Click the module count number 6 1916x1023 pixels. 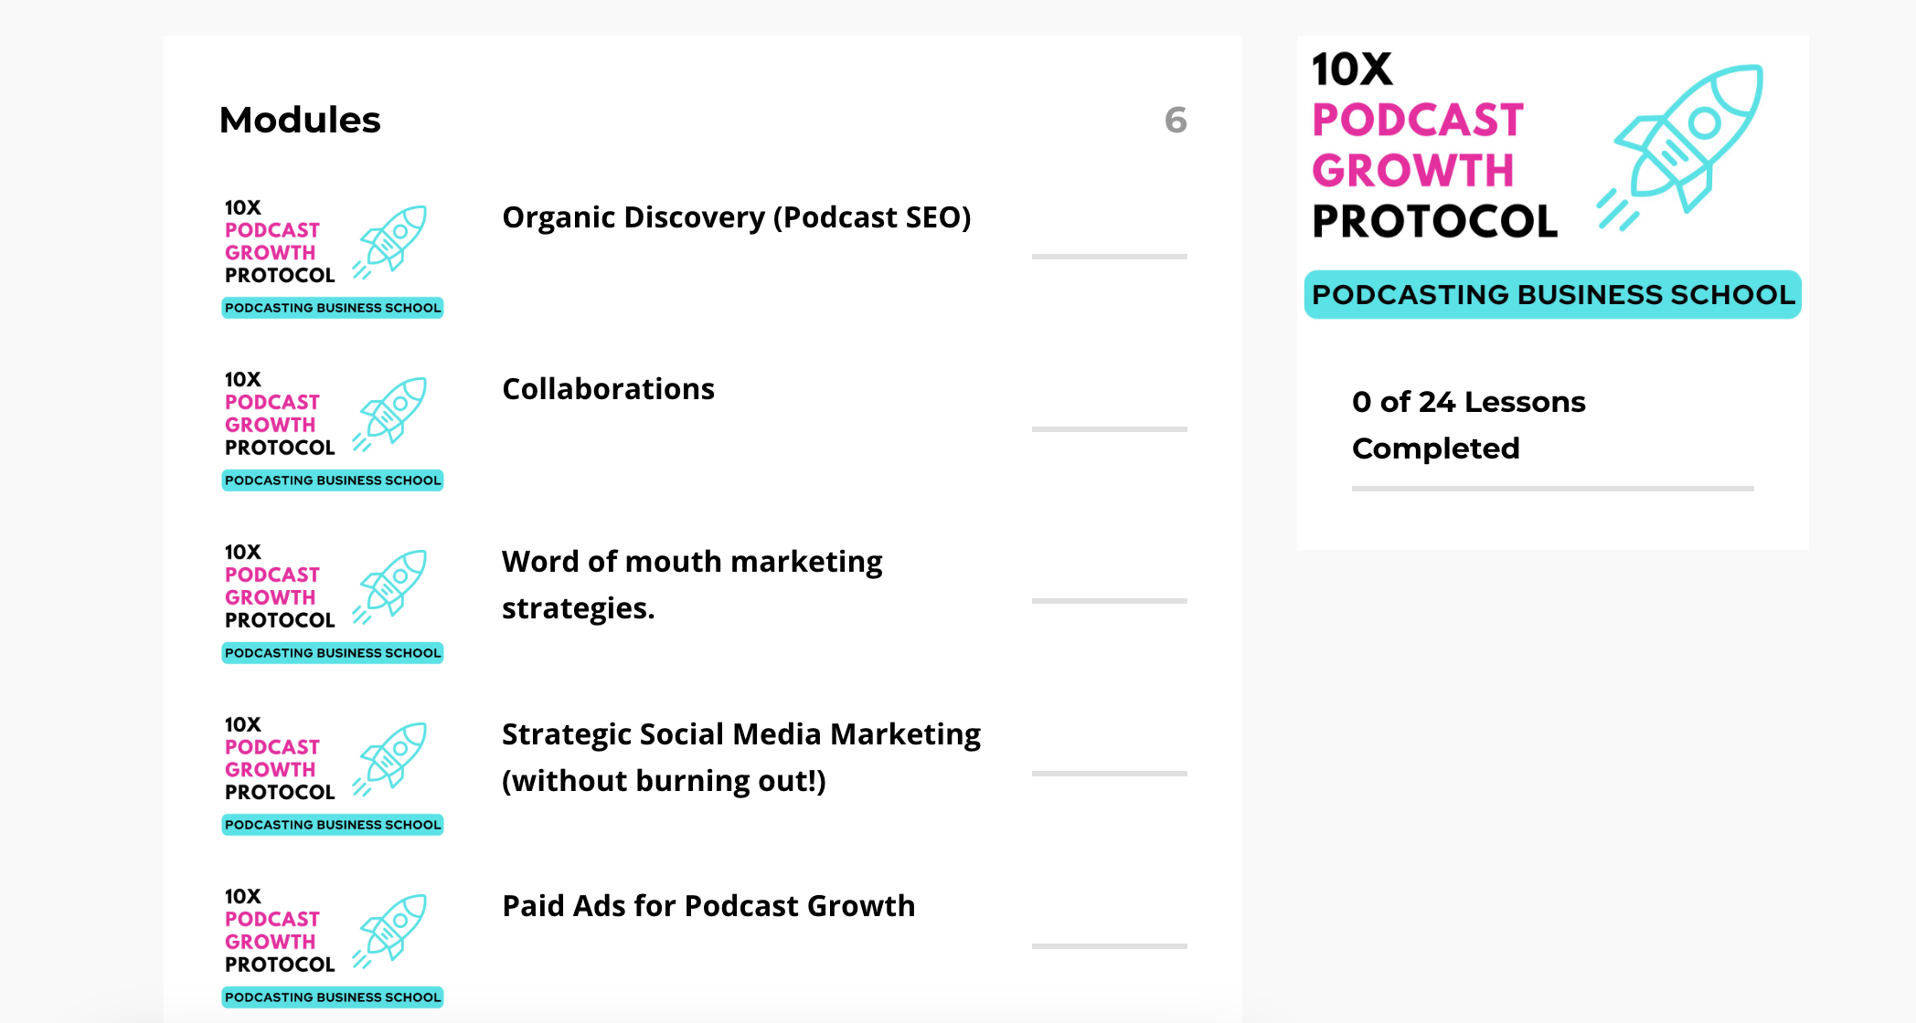click(1176, 120)
